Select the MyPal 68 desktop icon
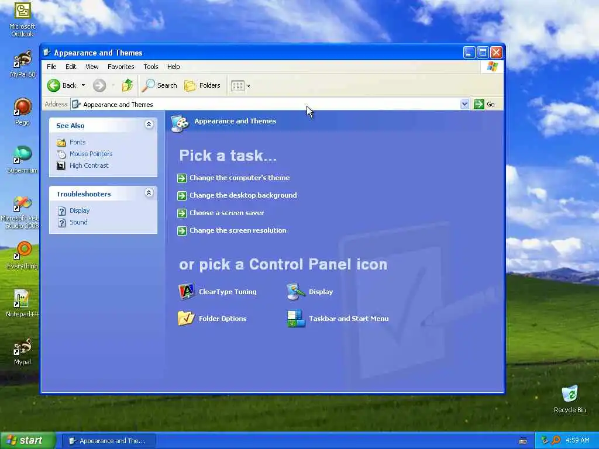This screenshot has height=449, width=599. [x=22, y=64]
